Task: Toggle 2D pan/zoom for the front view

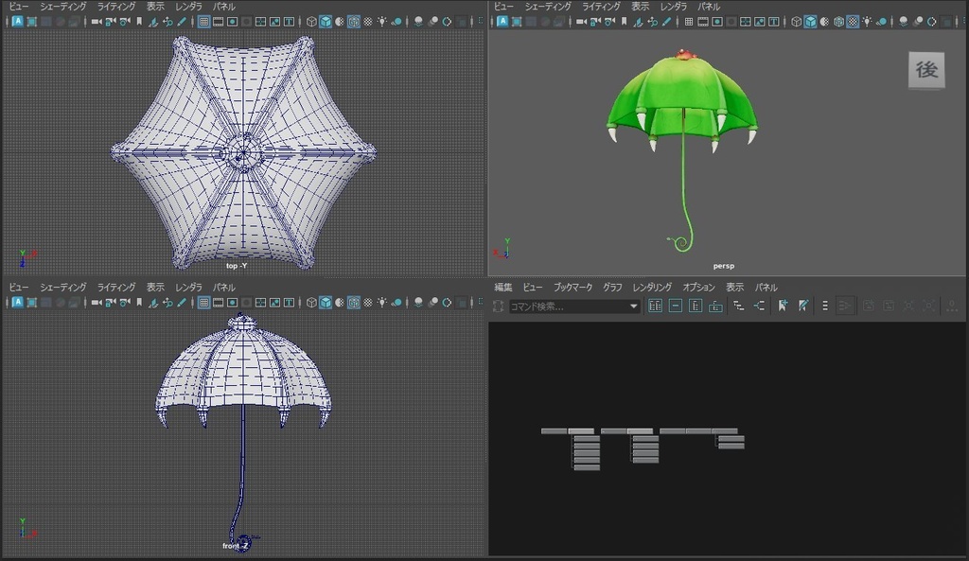Action: 167,303
